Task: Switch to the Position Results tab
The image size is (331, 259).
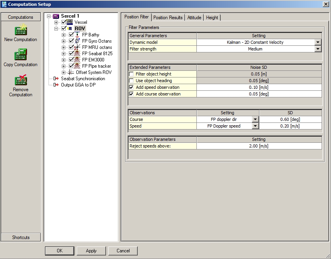Action: 168,18
